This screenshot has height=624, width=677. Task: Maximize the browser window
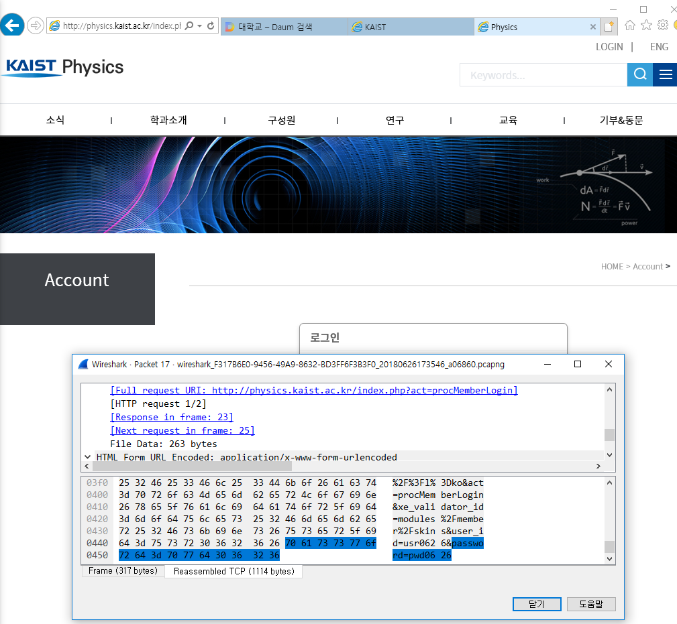click(x=643, y=9)
